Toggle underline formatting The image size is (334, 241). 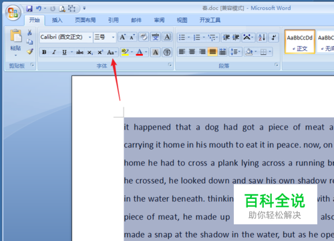[x=64, y=52]
